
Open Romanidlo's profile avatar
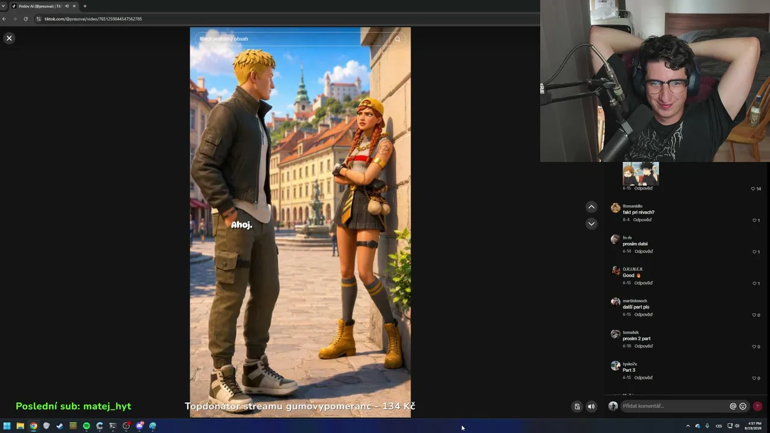pyautogui.click(x=615, y=208)
